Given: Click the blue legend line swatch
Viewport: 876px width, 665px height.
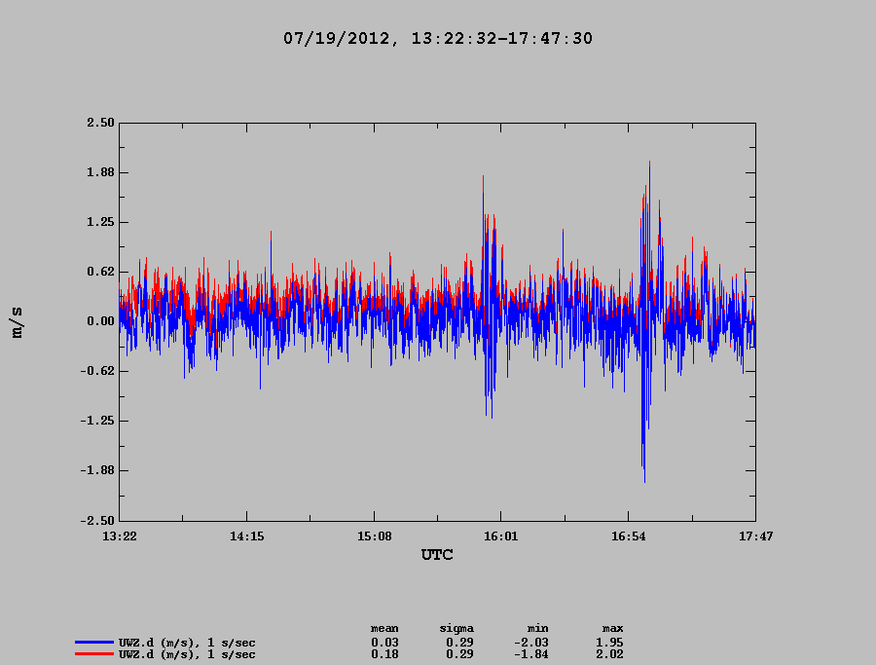Looking at the screenshot, I should [x=94, y=643].
